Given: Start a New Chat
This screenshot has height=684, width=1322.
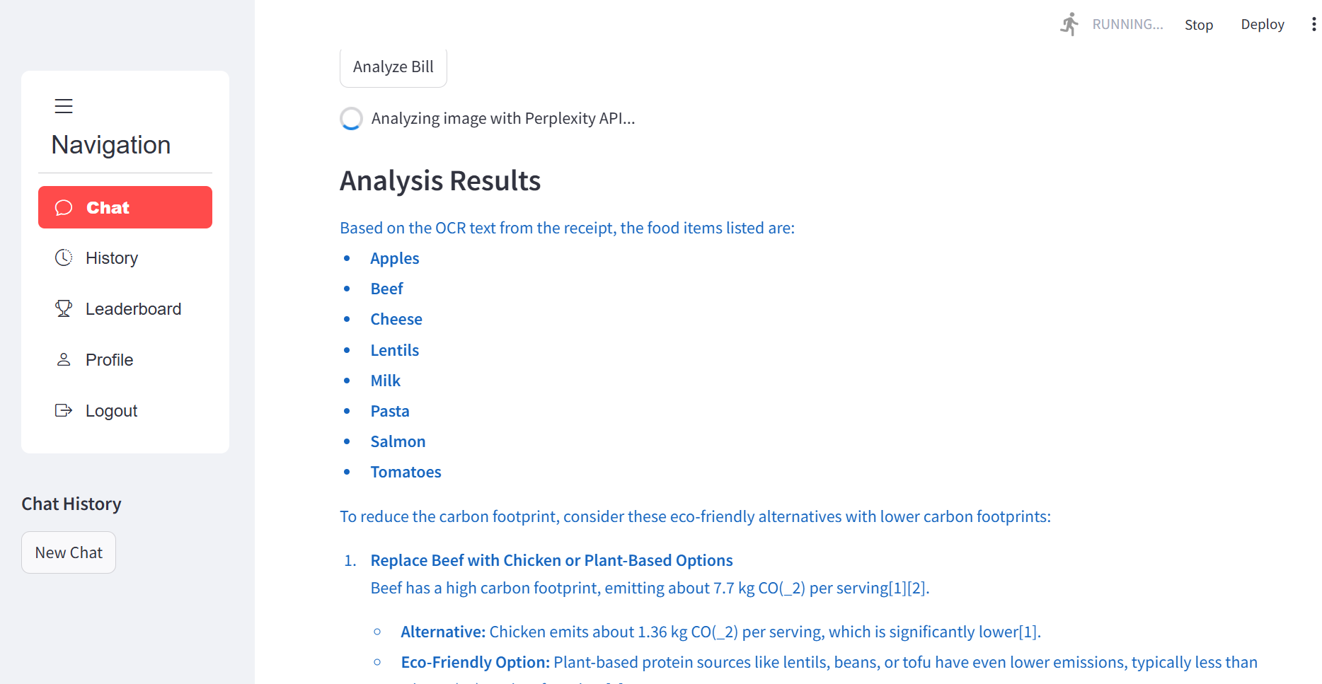Looking at the screenshot, I should [x=69, y=552].
